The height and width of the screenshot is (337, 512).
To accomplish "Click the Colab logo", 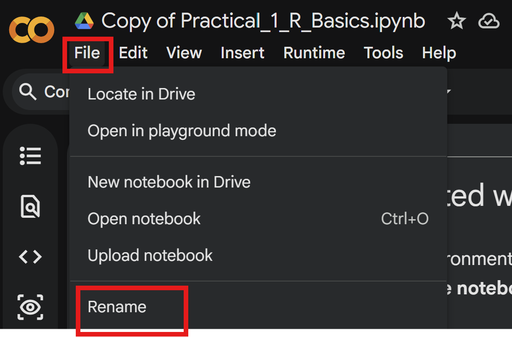I will coord(31,30).
